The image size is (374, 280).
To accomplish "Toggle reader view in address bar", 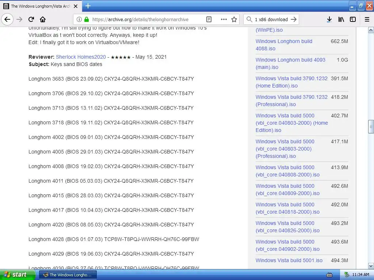I will tap(209, 19).
